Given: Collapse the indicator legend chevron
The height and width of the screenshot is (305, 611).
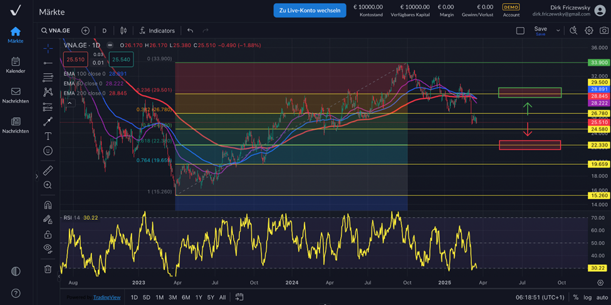Looking at the screenshot, I should pos(70,103).
